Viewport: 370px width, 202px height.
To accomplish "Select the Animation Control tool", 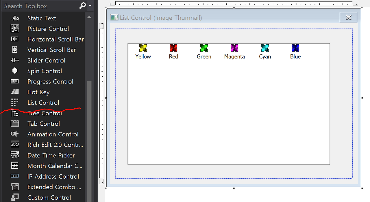I will [x=53, y=134].
